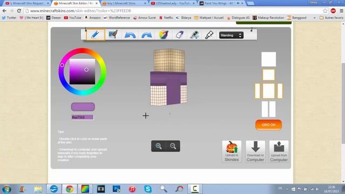This screenshot has height=194, width=345.
Task: Undo the last paint action
Action: (x=130, y=35)
